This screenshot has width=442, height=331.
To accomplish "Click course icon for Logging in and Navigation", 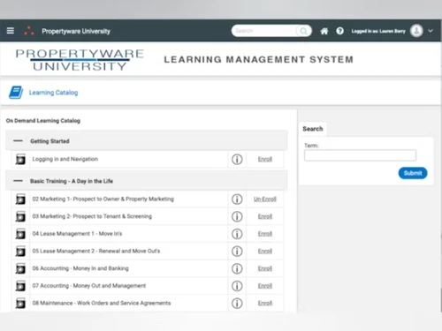I will pos(20,159).
